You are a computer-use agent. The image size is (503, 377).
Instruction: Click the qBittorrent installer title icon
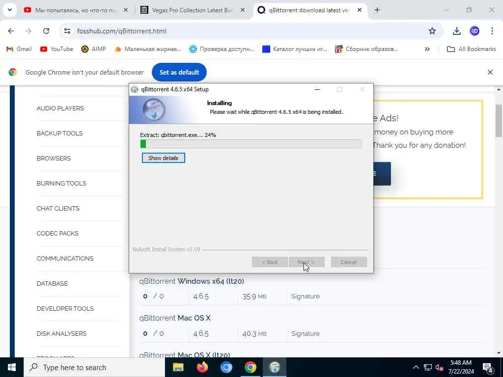click(x=135, y=89)
